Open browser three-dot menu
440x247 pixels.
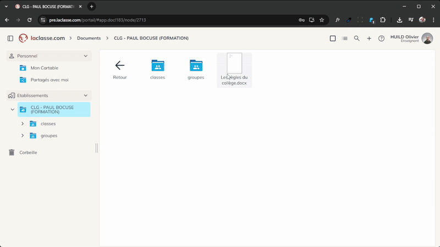point(433,20)
